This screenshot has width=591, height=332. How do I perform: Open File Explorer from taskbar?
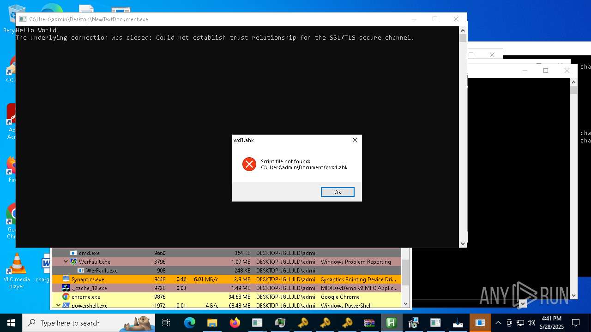(x=212, y=323)
